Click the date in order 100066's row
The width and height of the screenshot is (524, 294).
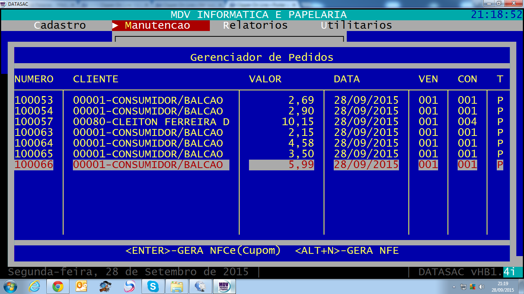[366, 165]
